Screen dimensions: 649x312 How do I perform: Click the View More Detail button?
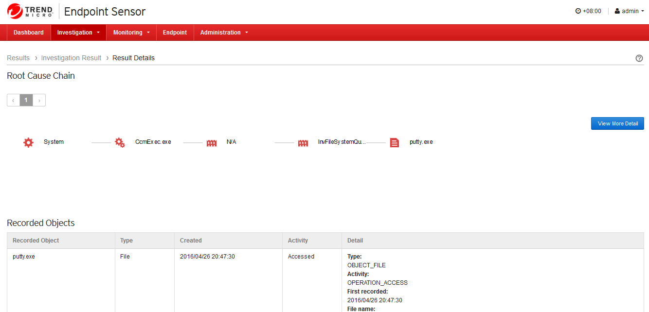(617, 123)
